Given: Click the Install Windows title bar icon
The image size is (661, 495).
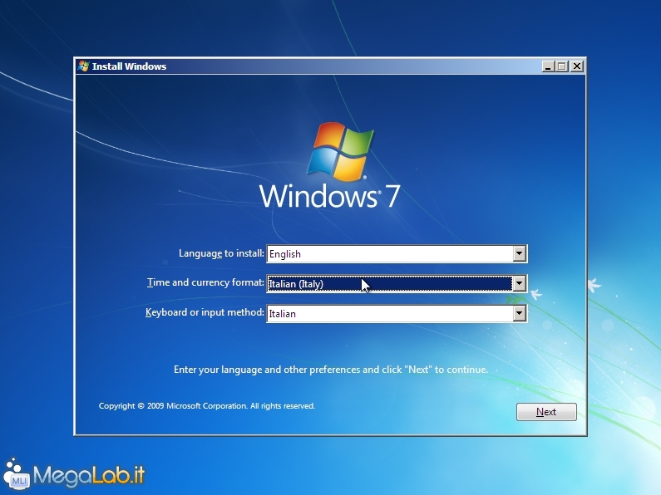Looking at the screenshot, I should [83, 66].
